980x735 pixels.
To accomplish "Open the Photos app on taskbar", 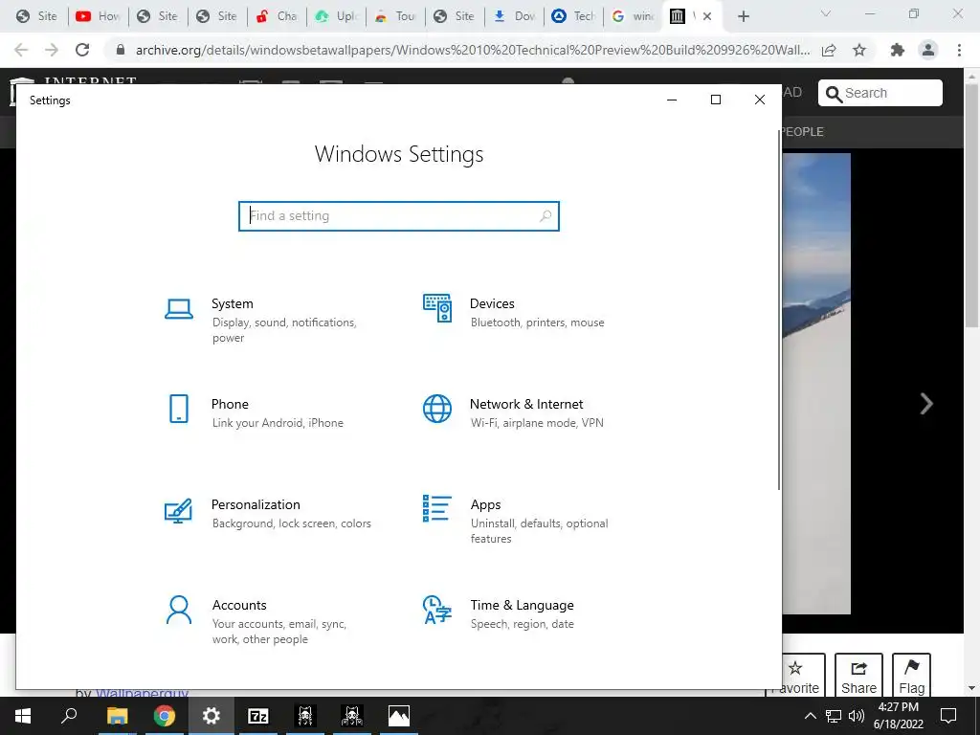I will click(x=399, y=716).
